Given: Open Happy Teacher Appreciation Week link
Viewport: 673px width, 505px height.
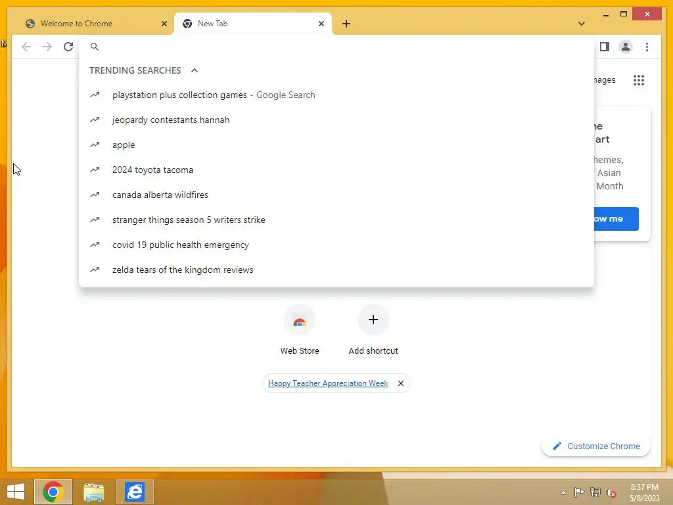Looking at the screenshot, I should 328,383.
